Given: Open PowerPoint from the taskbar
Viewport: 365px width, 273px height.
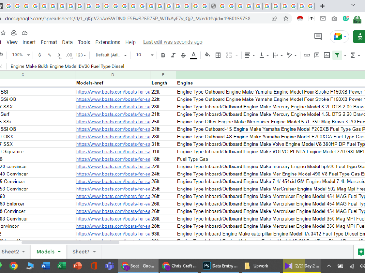Looking at the screenshot, I should tap(78, 266).
